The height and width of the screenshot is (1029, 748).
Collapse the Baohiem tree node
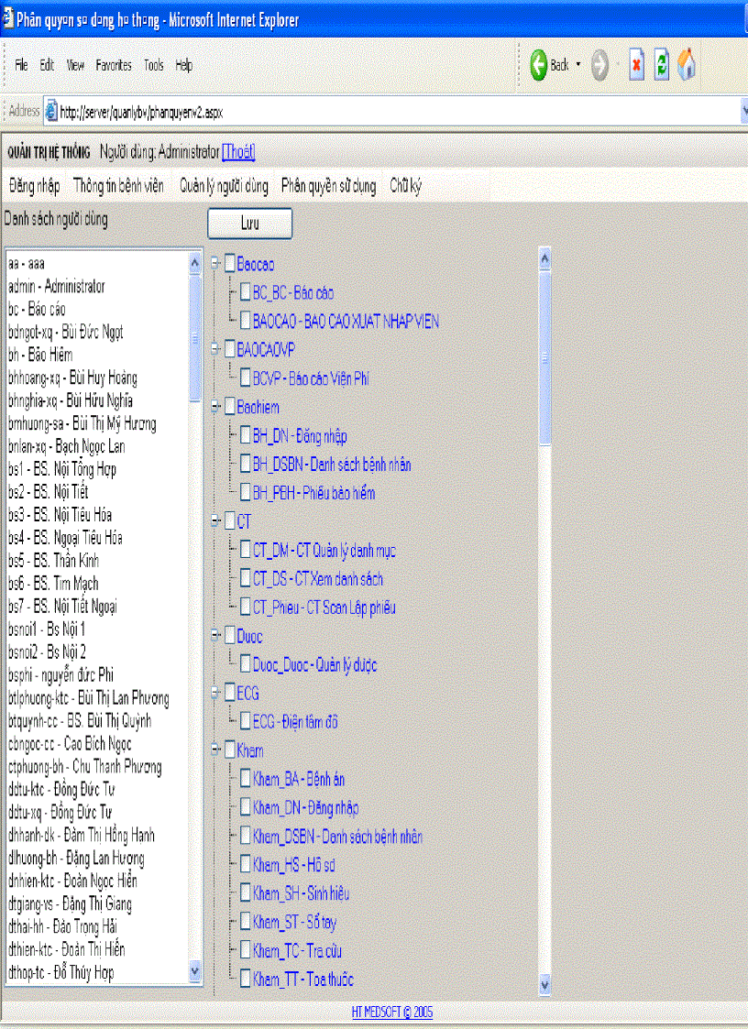coord(214,407)
